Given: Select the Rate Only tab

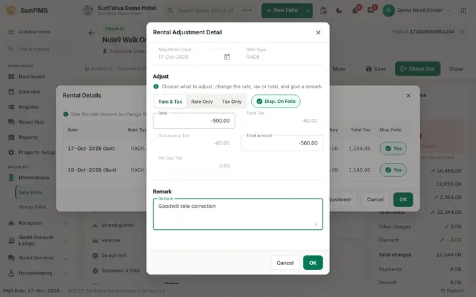Looking at the screenshot, I should click(x=202, y=102).
